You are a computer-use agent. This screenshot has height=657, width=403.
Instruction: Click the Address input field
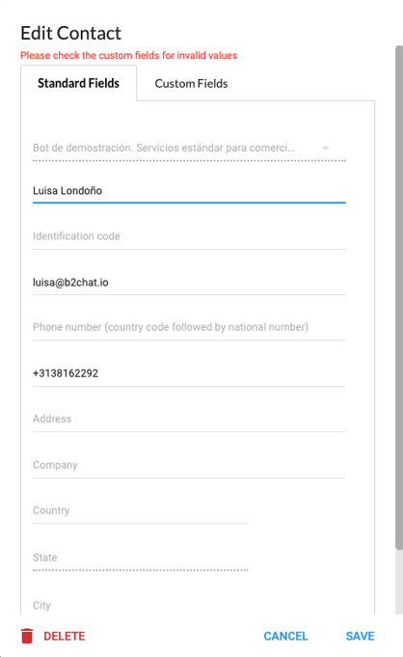click(189, 419)
